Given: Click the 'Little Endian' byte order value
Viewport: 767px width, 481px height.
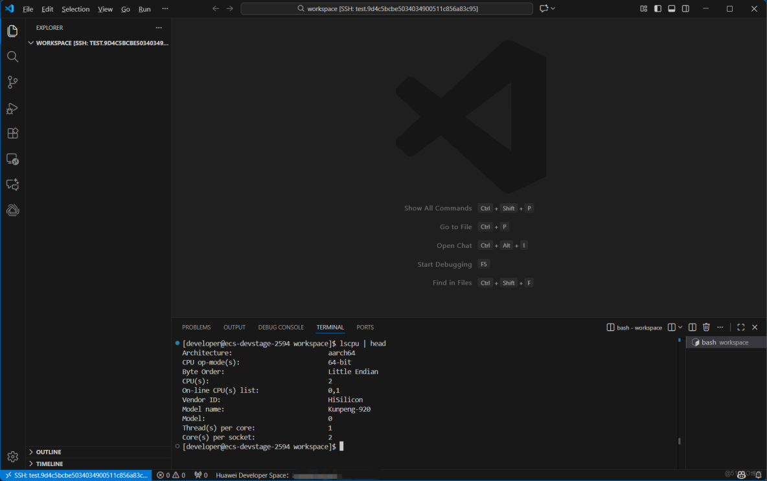Looking at the screenshot, I should point(353,372).
